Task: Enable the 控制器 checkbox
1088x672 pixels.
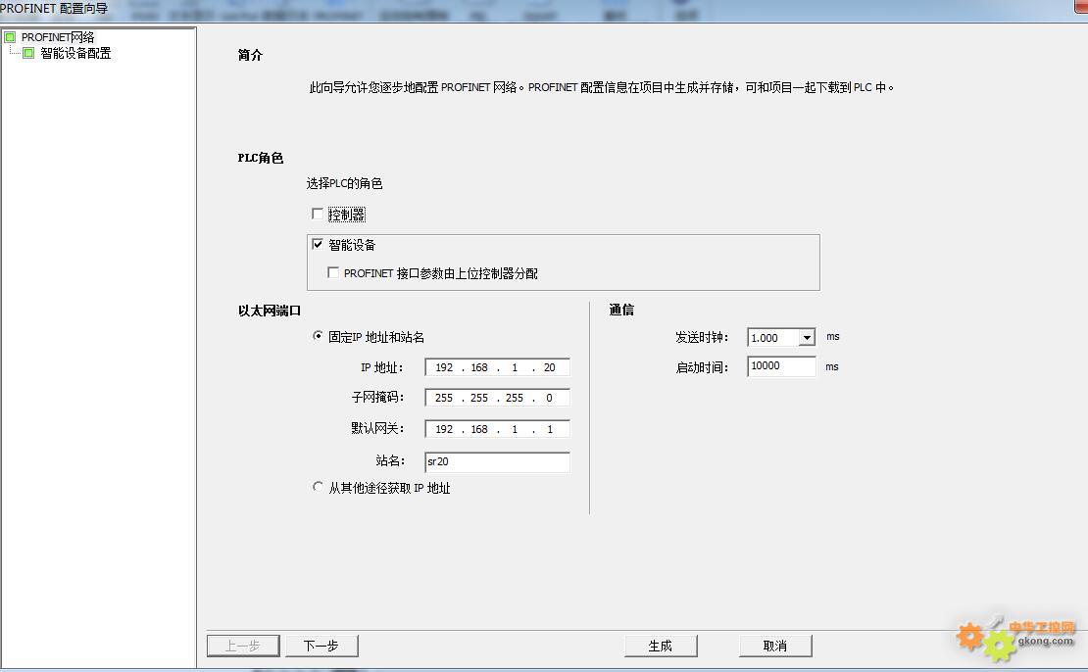Action: (x=318, y=214)
